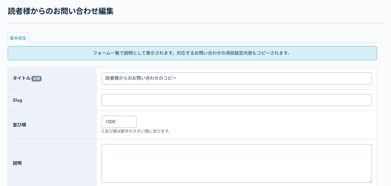
Task: Click the フォーム一覧 banner description text
Action: point(192,53)
